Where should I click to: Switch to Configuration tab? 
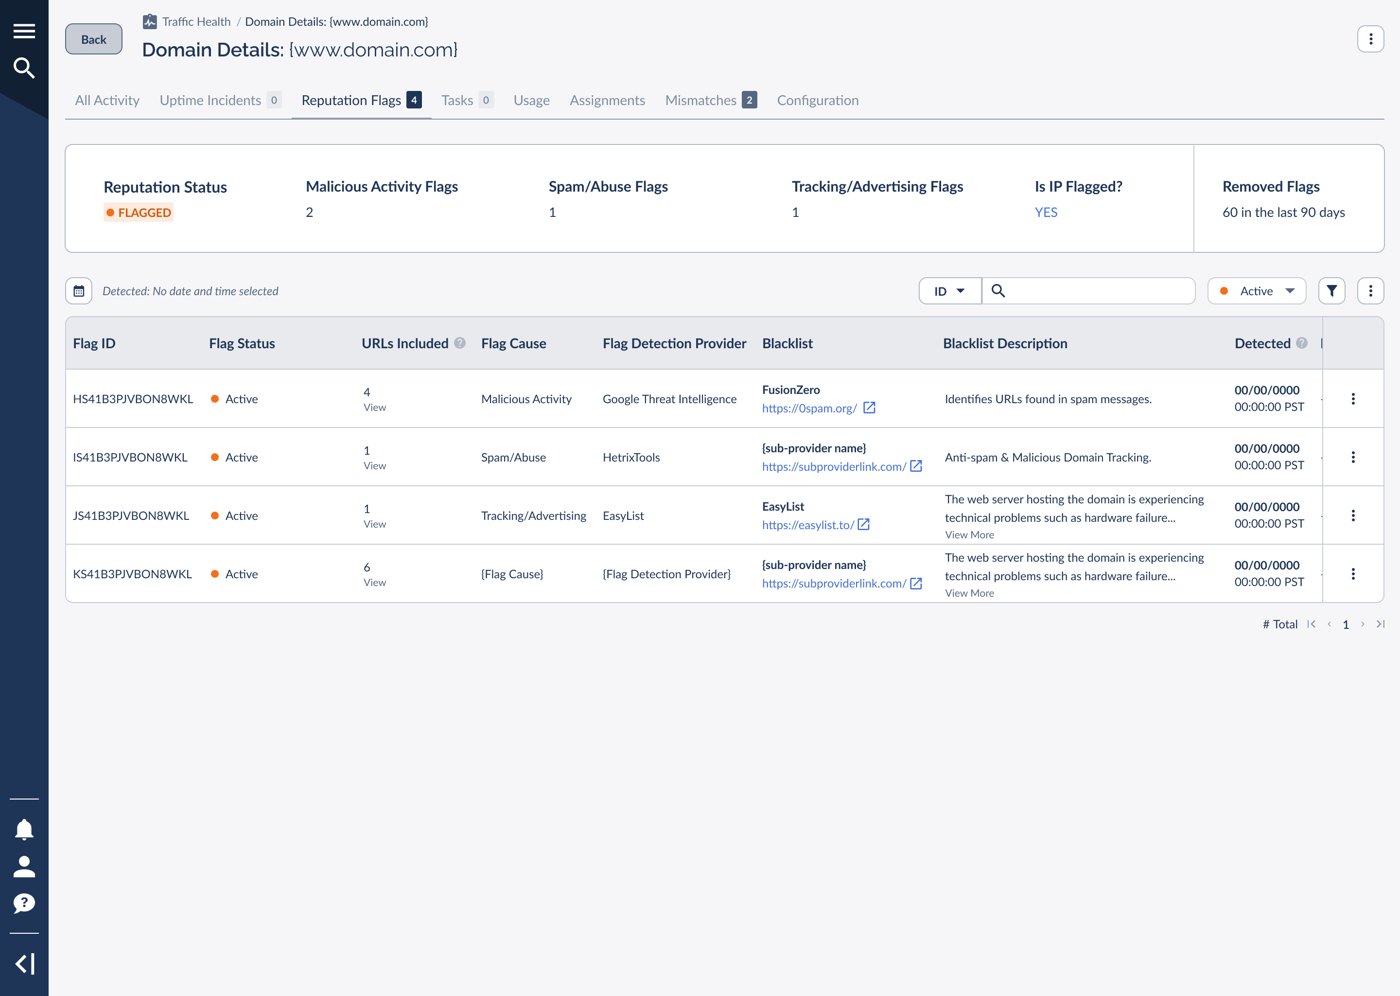click(818, 100)
